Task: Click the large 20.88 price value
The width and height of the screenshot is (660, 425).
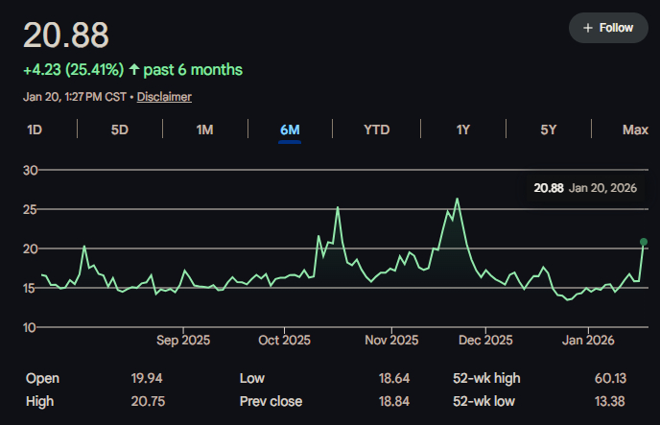Action: (x=66, y=35)
